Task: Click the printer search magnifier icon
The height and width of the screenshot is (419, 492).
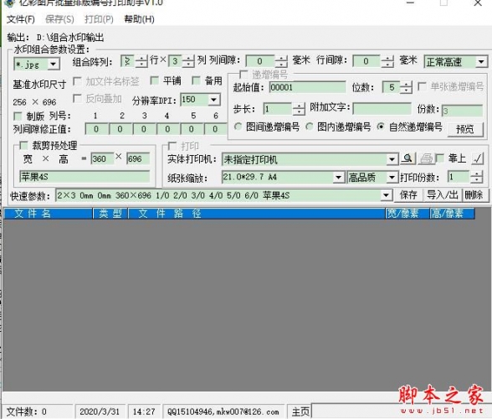Action: pos(408,158)
